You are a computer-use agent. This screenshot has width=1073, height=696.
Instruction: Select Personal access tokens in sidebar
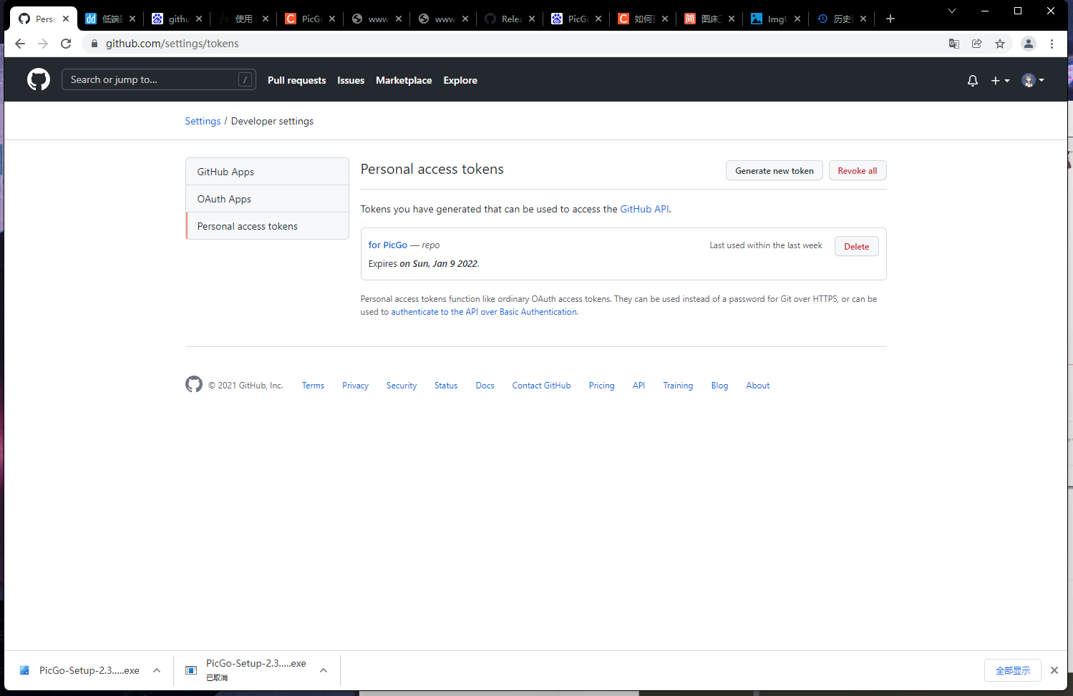pyautogui.click(x=267, y=226)
